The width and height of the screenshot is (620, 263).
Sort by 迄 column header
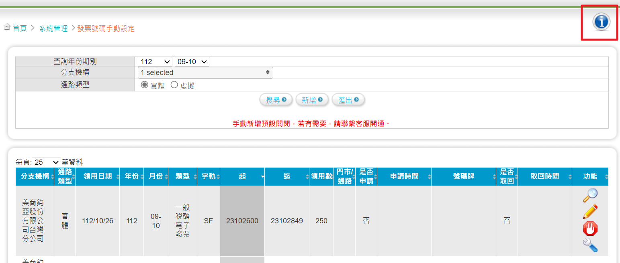(x=287, y=176)
